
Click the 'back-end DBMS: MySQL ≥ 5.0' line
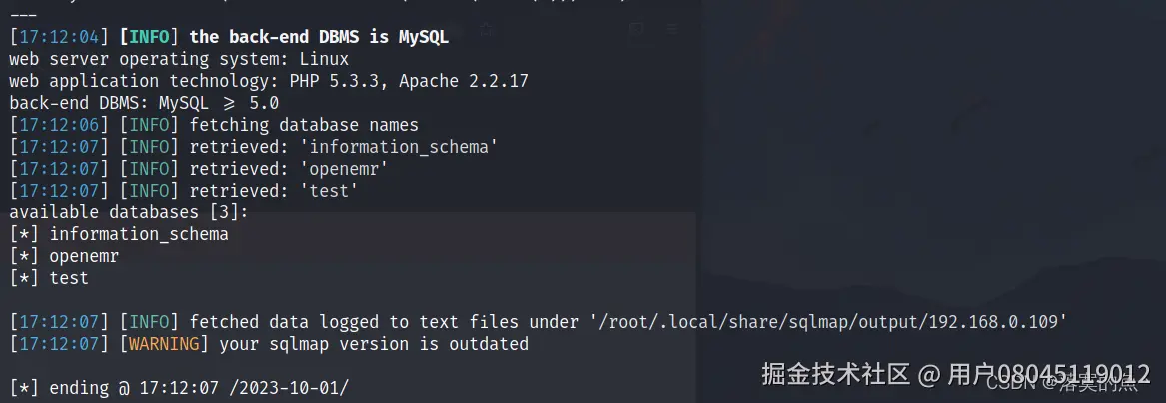[x=144, y=103]
